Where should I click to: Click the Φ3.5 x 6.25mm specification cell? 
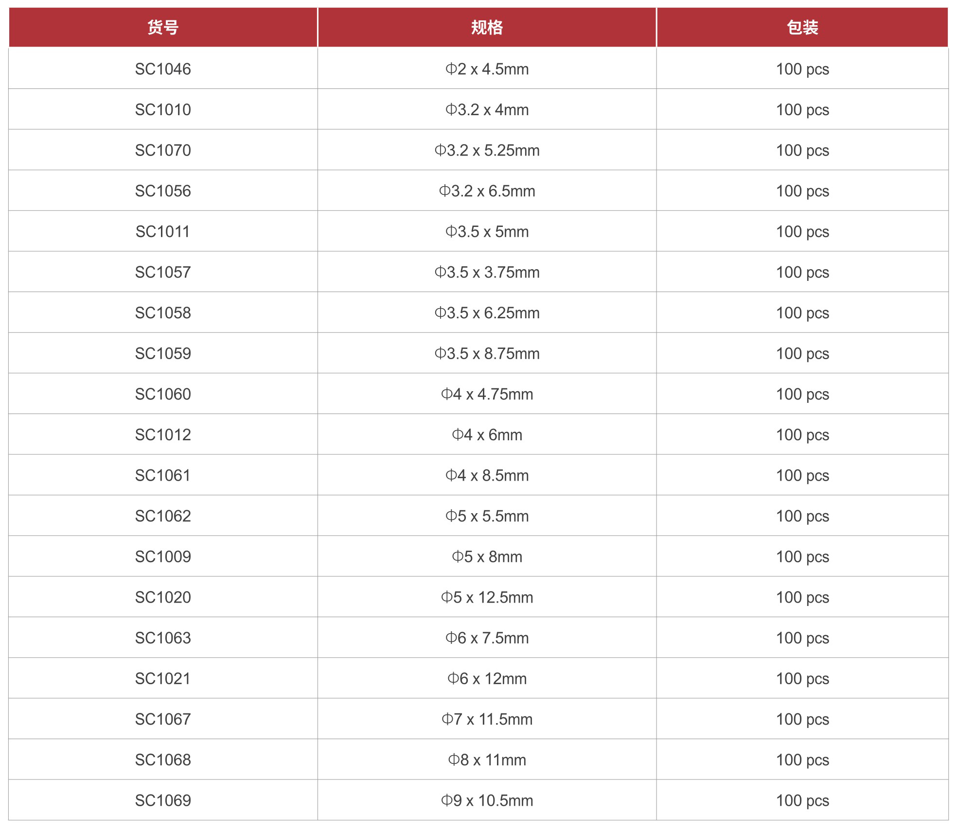click(487, 313)
